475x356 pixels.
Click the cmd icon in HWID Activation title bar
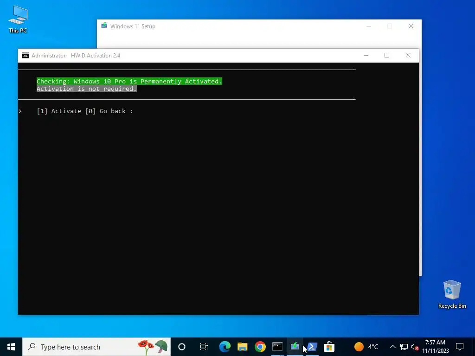(x=26, y=56)
